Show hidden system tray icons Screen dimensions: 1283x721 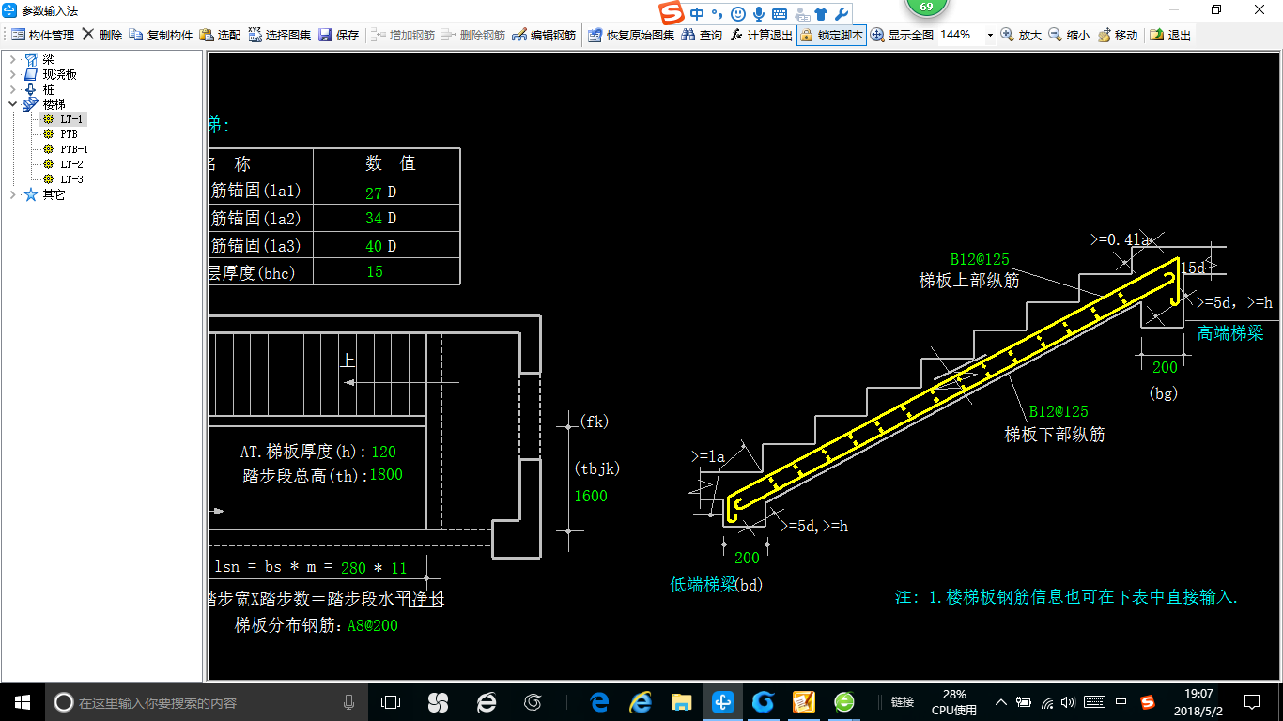(1001, 701)
